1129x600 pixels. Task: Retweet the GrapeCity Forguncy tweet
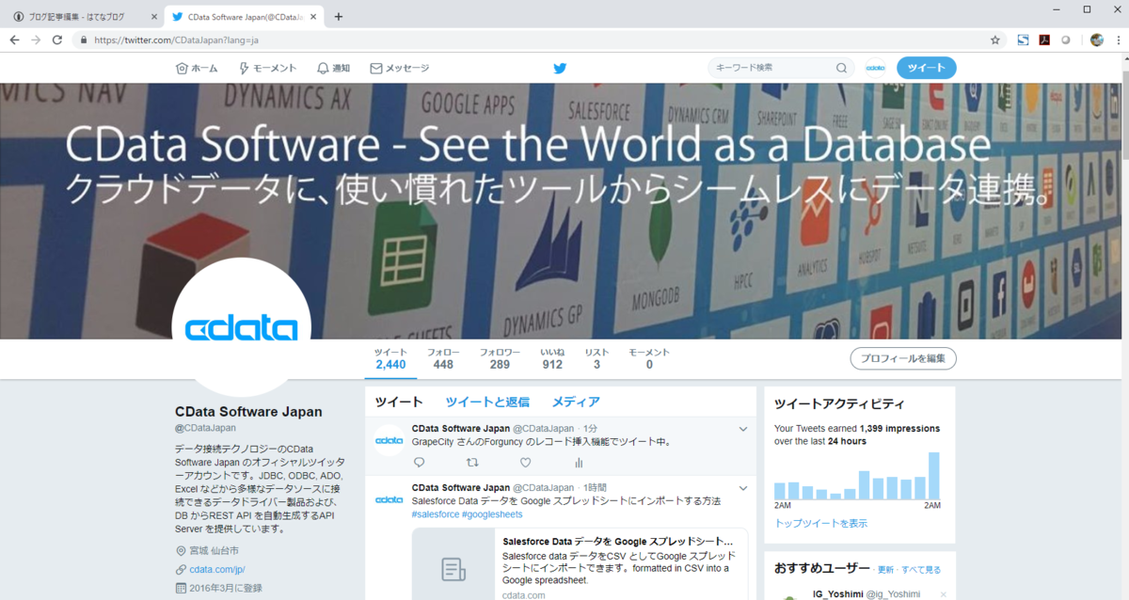click(x=472, y=462)
